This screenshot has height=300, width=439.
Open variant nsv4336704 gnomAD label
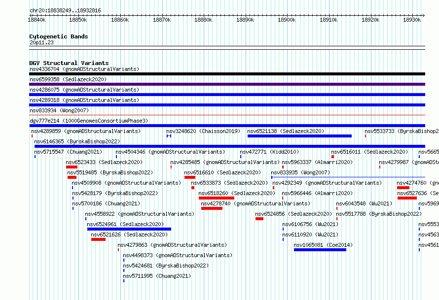(84, 69)
